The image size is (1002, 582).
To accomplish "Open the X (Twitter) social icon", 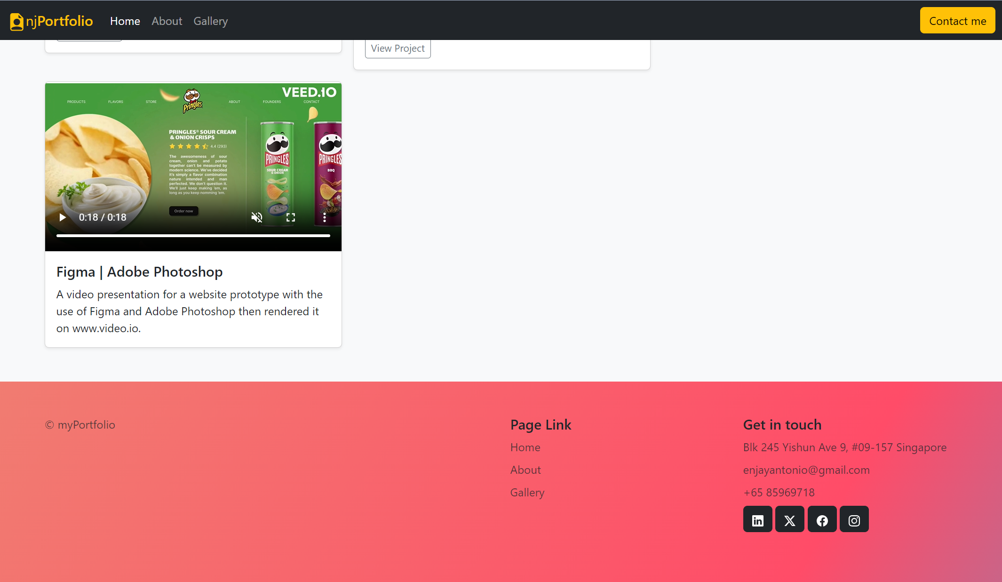I will [789, 520].
